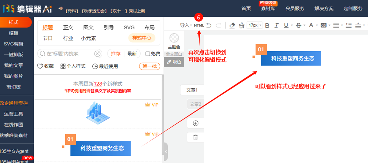Pick color with 吸色 eyedropper
The height and width of the screenshot is (163, 368).
[x=174, y=62]
